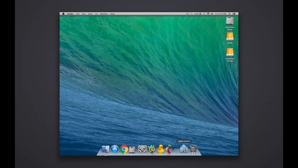Open the Finder menu in menu bar
Viewport: 298px width, 168px height.
(x=70, y=14)
